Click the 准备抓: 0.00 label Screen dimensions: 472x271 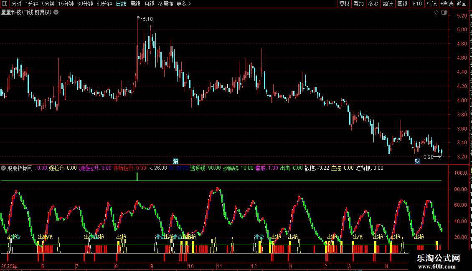click(369, 168)
